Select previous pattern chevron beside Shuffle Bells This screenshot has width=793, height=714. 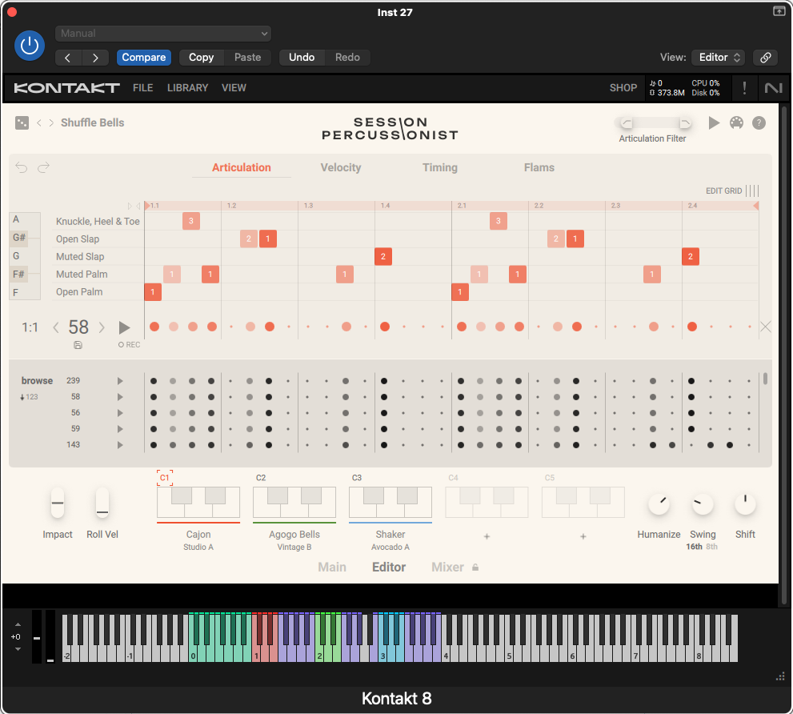39,123
